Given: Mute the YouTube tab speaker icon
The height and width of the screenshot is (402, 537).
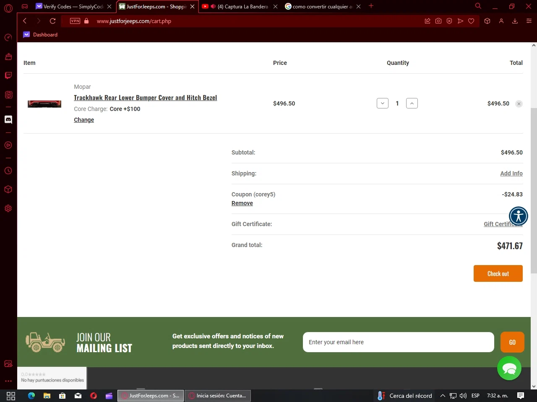Looking at the screenshot, I should pyautogui.click(x=213, y=6).
